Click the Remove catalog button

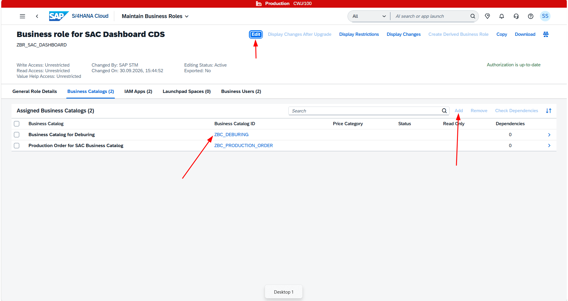tap(479, 111)
